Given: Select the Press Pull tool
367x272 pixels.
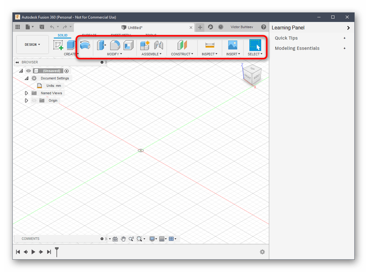Looking at the screenshot, I should pos(102,45).
